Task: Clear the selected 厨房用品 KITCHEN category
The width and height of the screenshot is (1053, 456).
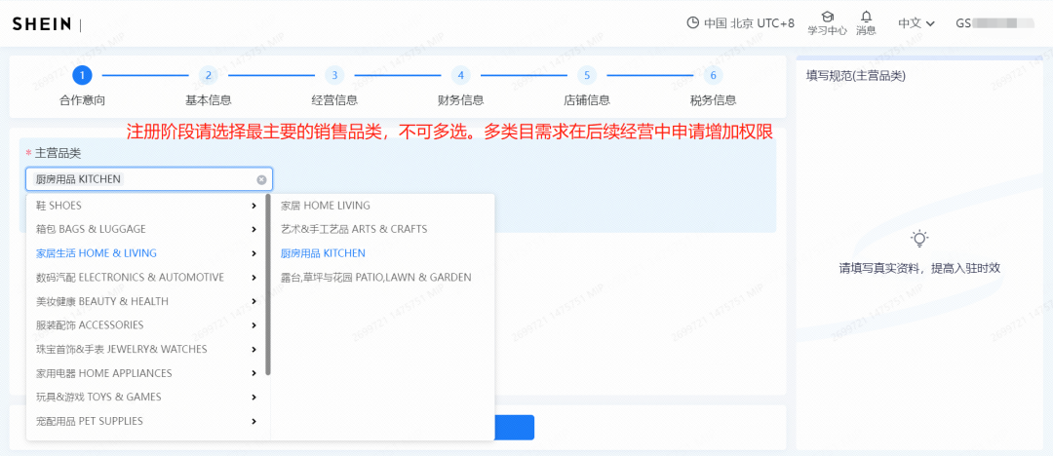Action: click(x=261, y=179)
